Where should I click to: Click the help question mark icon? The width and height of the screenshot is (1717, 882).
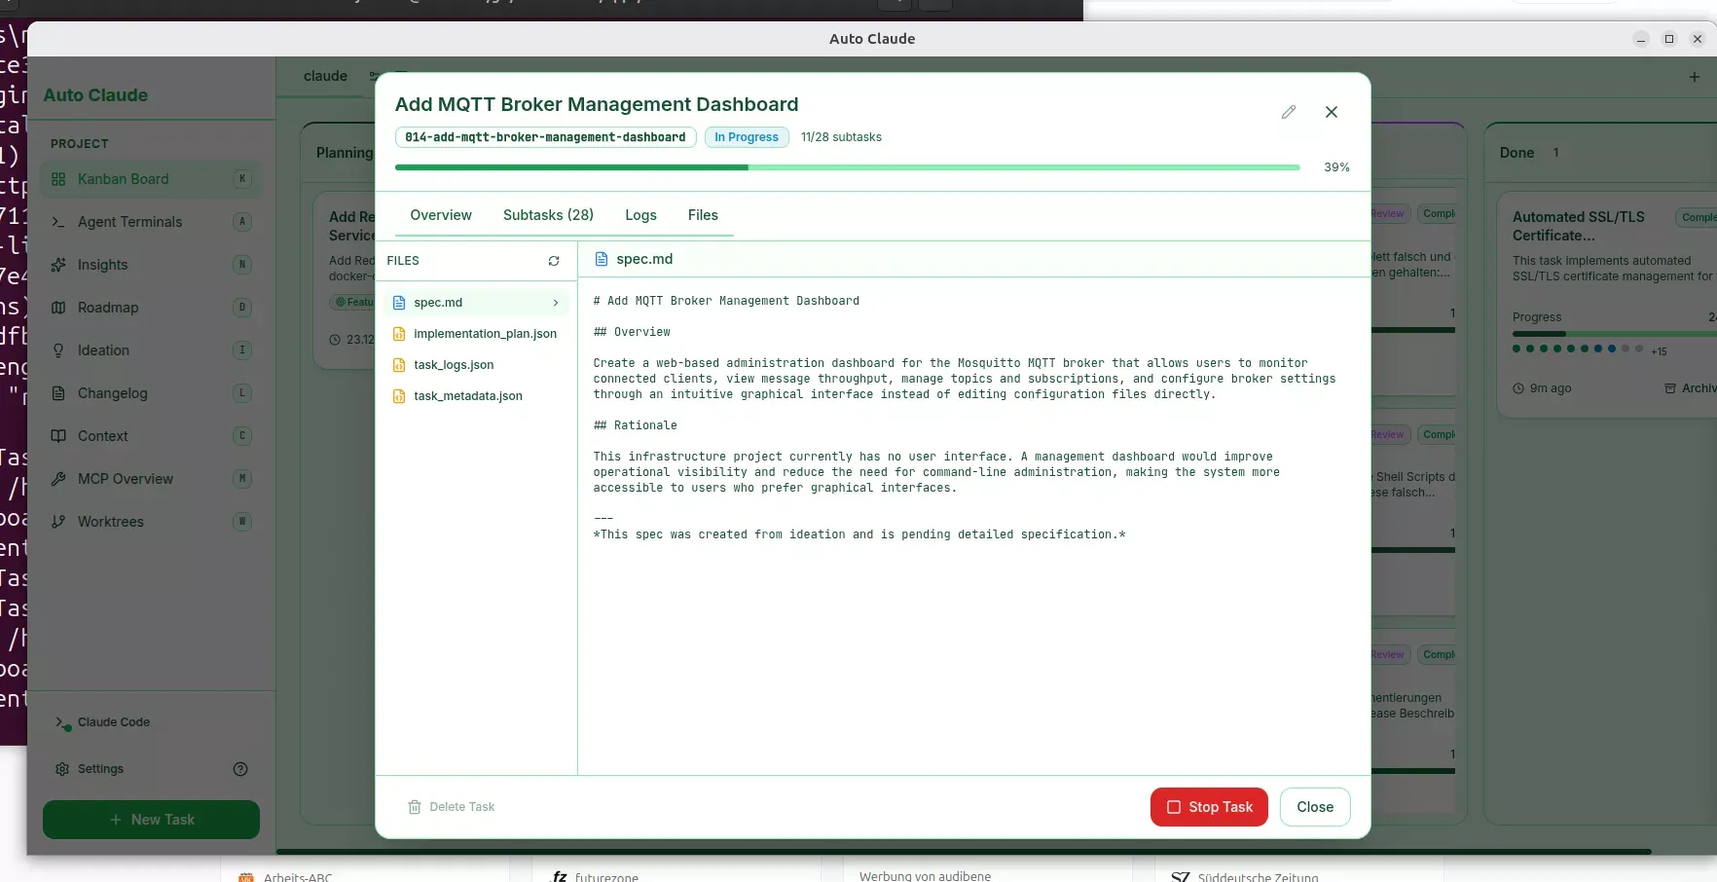coord(240,769)
